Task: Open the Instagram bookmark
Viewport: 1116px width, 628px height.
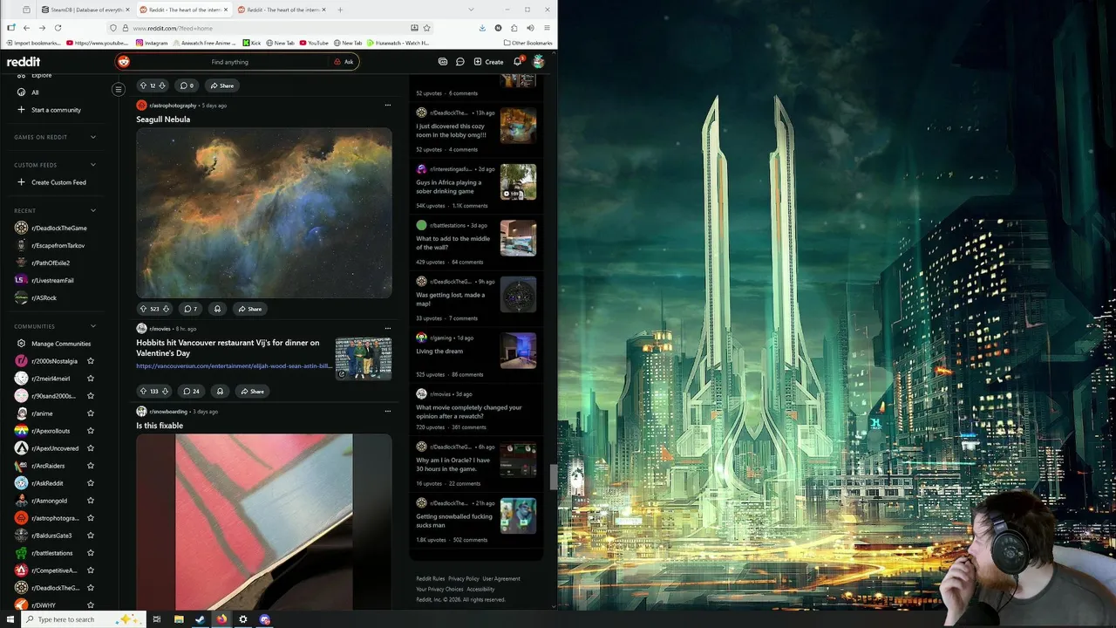Action: tap(153, 43)
